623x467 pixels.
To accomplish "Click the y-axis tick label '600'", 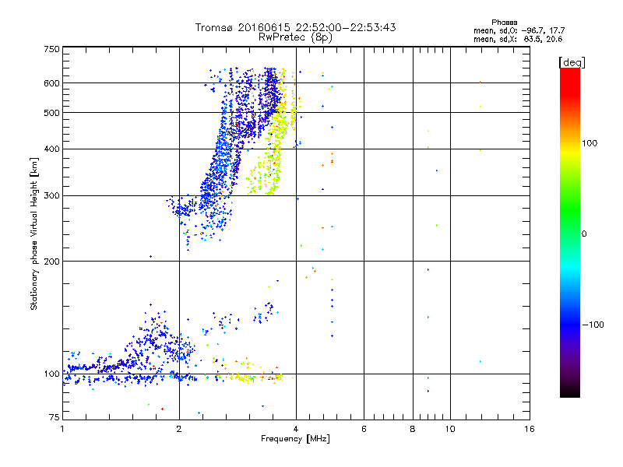I will pos(51,83).
